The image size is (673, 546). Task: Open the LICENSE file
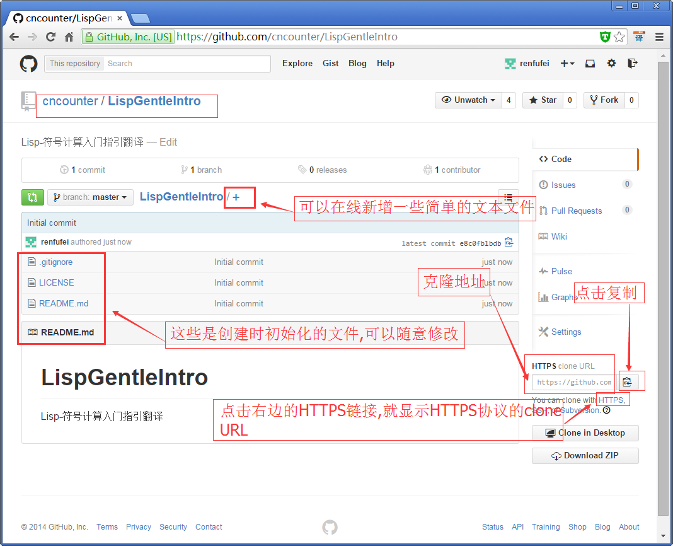pos(57,282)
